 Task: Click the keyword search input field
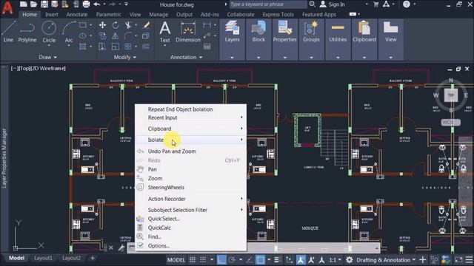pos(267,4)
